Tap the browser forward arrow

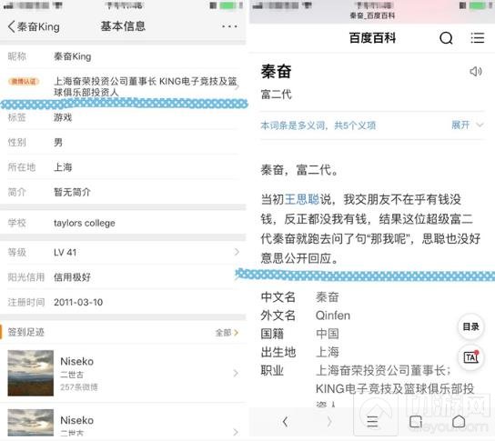(x=329, y=422)
